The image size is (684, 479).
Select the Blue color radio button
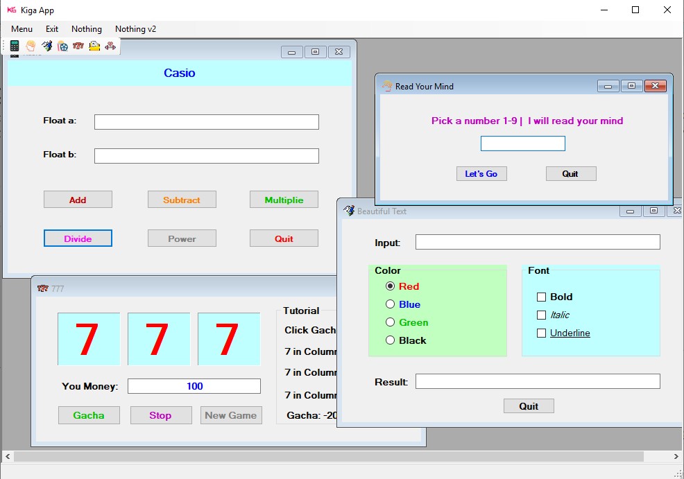click(x=390, y=304)
